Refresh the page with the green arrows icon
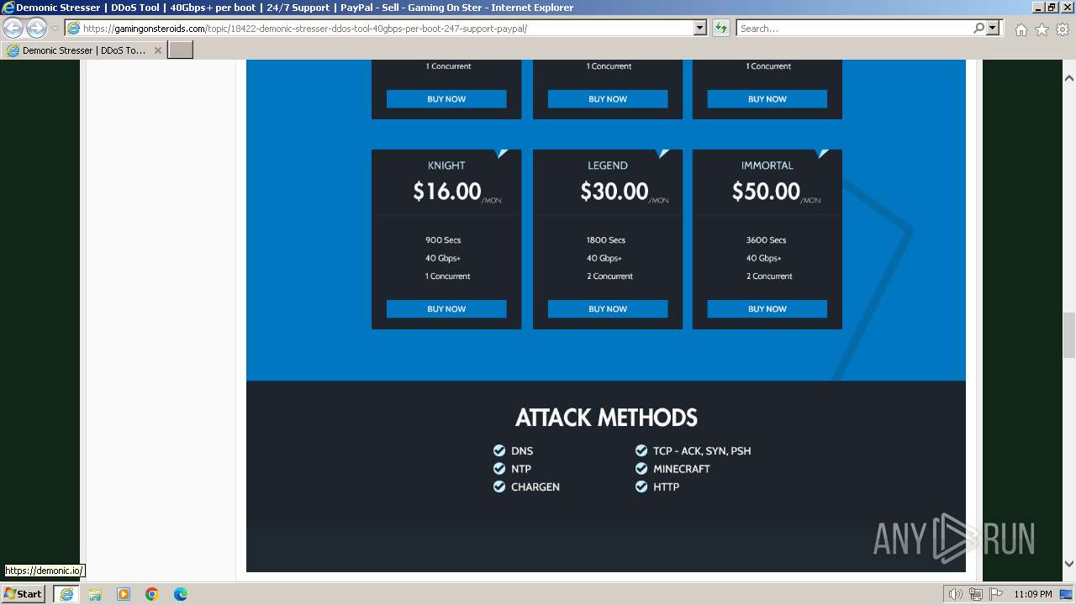 click(721, 29)
